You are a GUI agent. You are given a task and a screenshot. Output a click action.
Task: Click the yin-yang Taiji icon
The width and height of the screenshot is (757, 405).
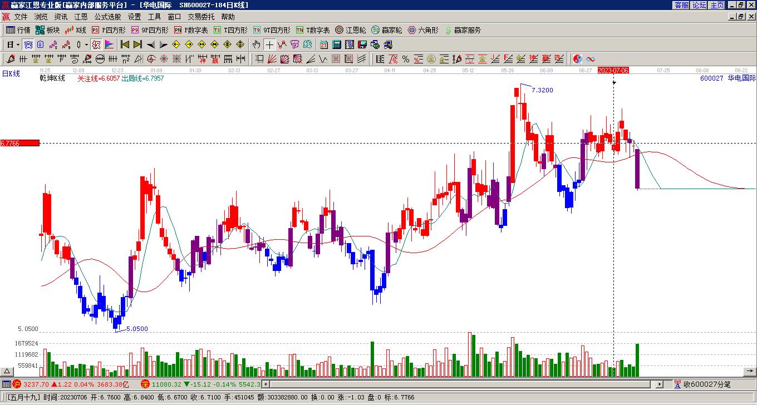pos(578,59)
